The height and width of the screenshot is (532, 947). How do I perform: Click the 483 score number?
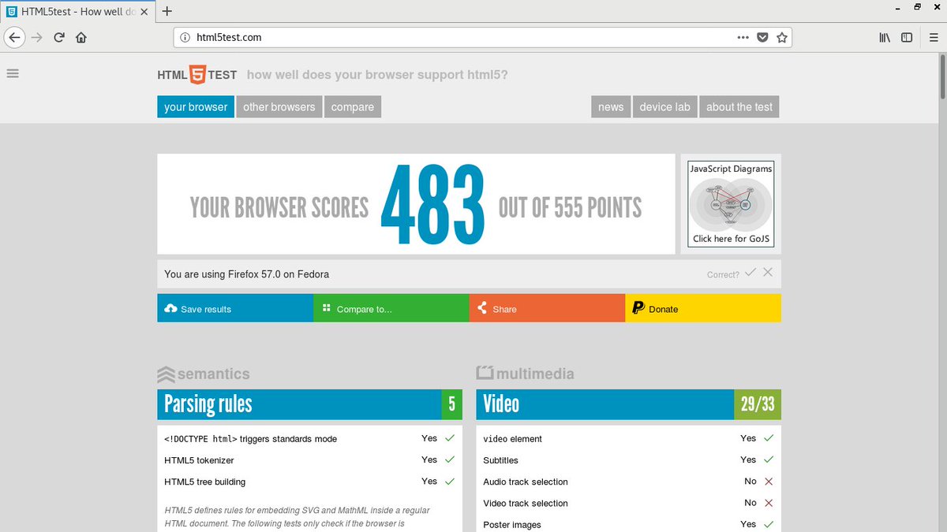click(432, 205)
